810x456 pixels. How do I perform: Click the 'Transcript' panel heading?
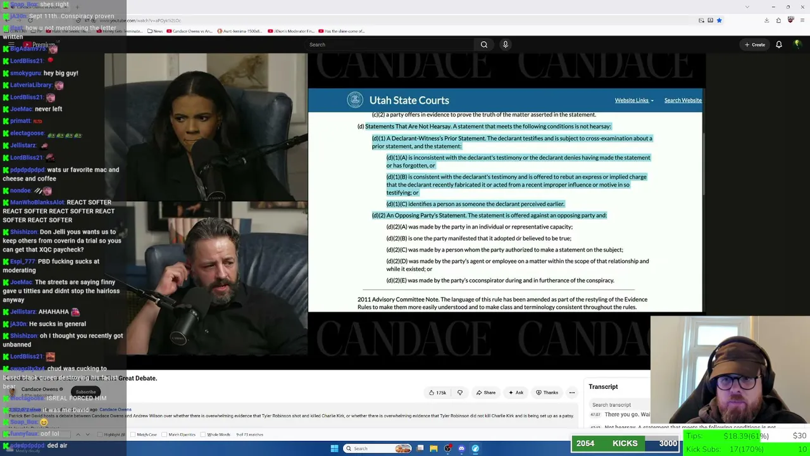603,387
